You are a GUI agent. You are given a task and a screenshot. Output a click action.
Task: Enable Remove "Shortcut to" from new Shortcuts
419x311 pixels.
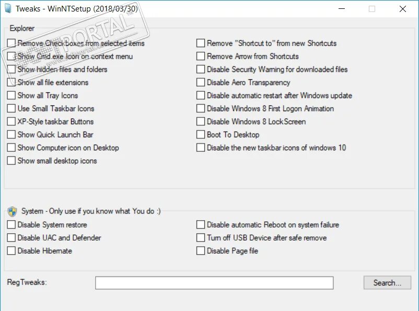[x=201, y=43]
